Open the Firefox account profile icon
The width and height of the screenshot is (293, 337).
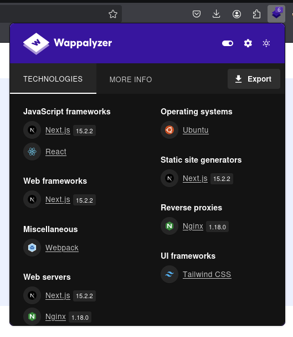coord(237,14)
